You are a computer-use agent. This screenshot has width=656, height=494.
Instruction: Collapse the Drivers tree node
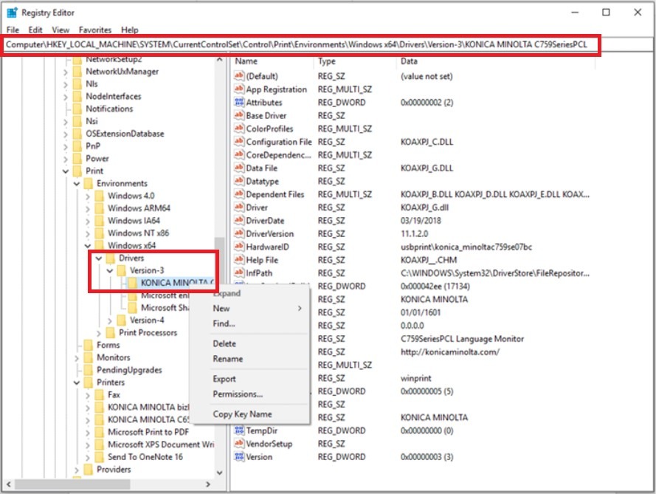pyautogui.click(x=99, y=258)
